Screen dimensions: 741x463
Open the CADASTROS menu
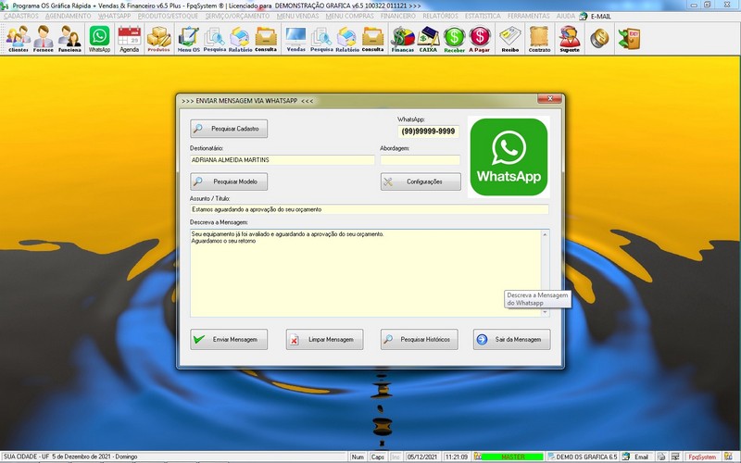coord(20,16)
